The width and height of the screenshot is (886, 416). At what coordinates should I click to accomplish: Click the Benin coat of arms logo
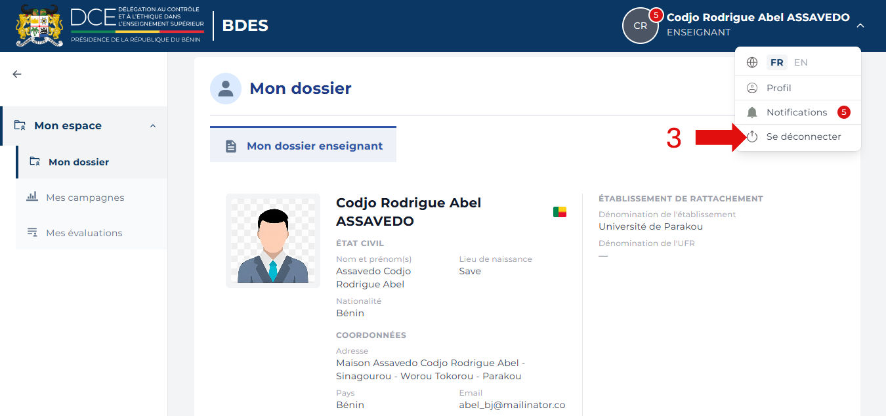39,26
